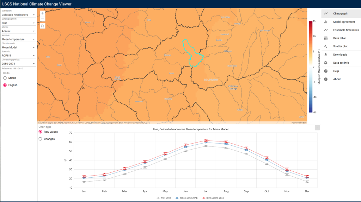This screenshot has width=361, height=202.
Task: Toggle RCP8.5 (2050-2074) legend series
Action: (x=213, y=198)
